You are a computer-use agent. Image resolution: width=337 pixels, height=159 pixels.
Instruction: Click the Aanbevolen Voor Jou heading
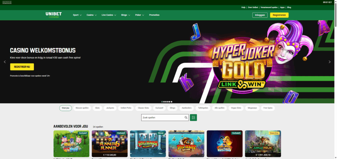pyautogui.click(x=71, y=127)
